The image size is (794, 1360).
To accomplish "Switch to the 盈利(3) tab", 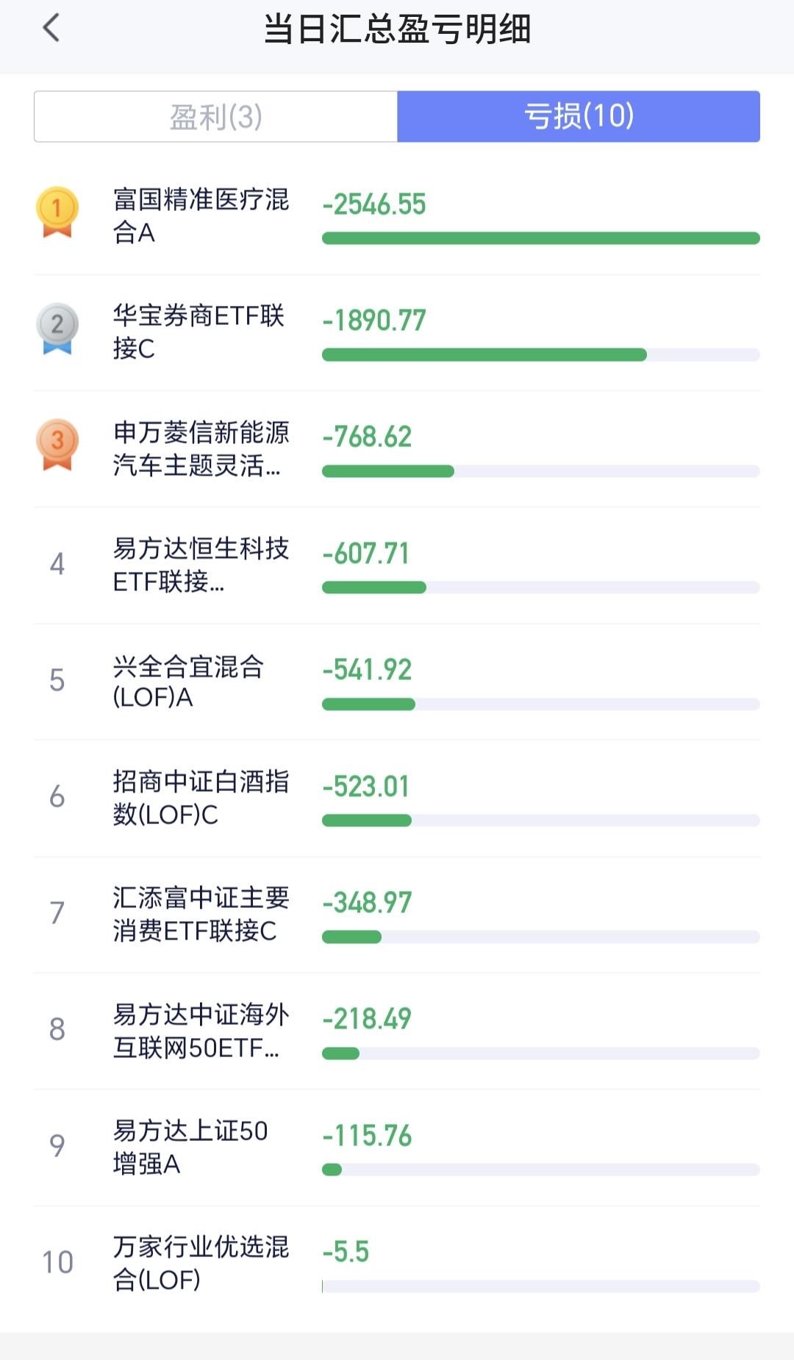I will pos(215,116).
